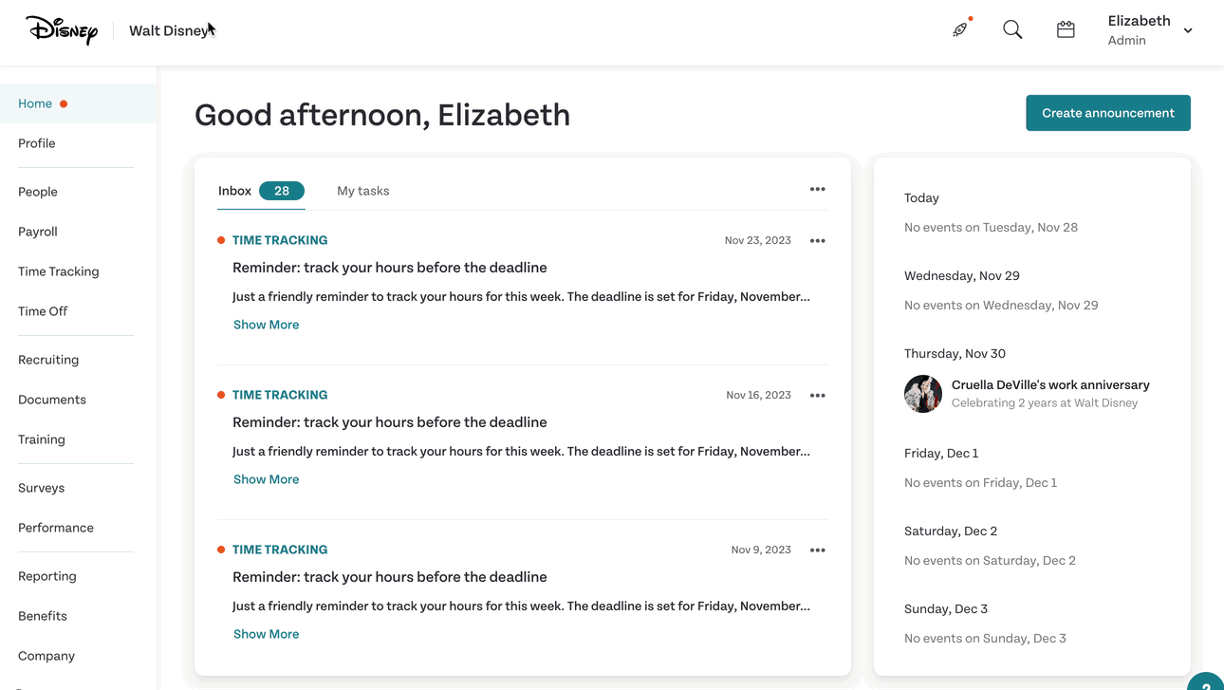Click the help button in bottom corner
This screenshot has height=690, width=1224.
coord(1205,681)
